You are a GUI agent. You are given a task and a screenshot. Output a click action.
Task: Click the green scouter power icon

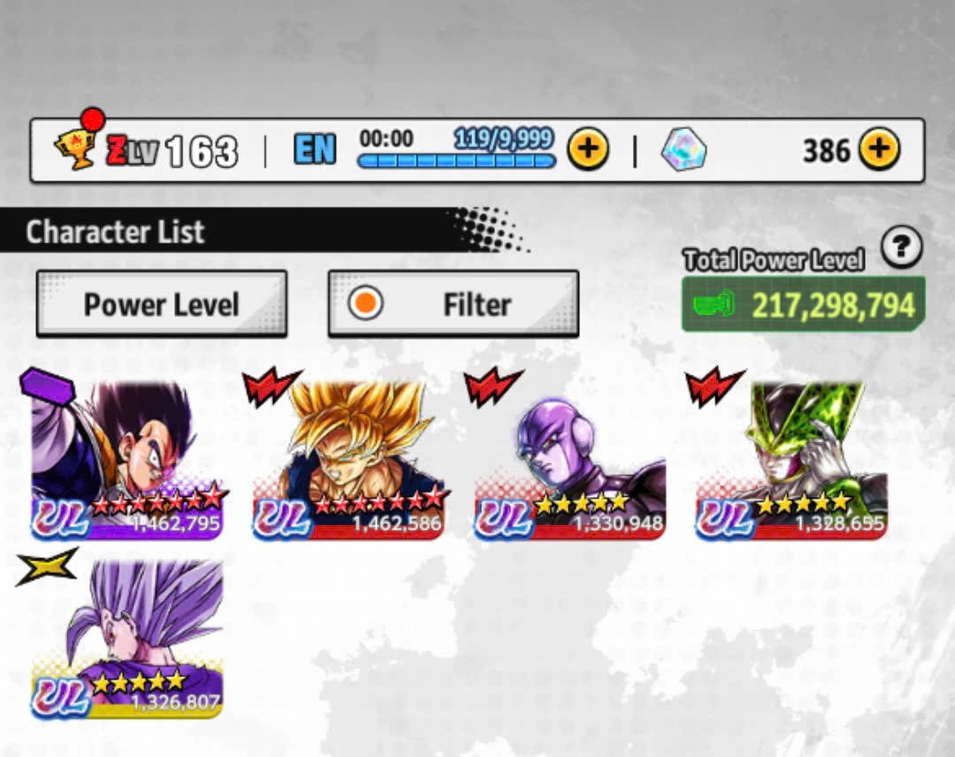click(714, 303)
